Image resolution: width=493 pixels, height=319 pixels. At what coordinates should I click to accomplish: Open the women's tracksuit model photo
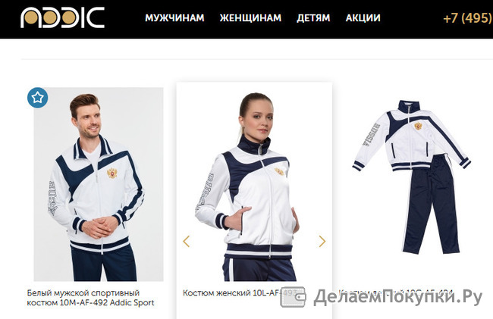coord(254,184)
